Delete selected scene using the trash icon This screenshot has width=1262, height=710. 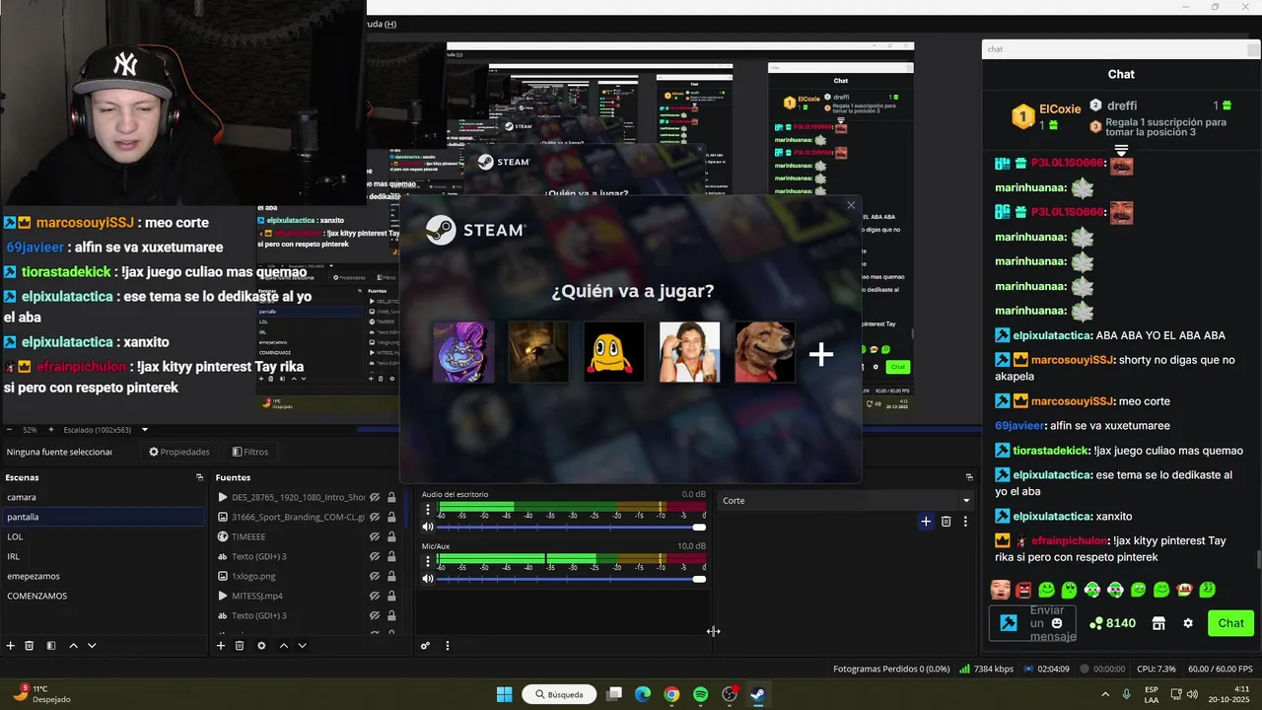point(30,646)
